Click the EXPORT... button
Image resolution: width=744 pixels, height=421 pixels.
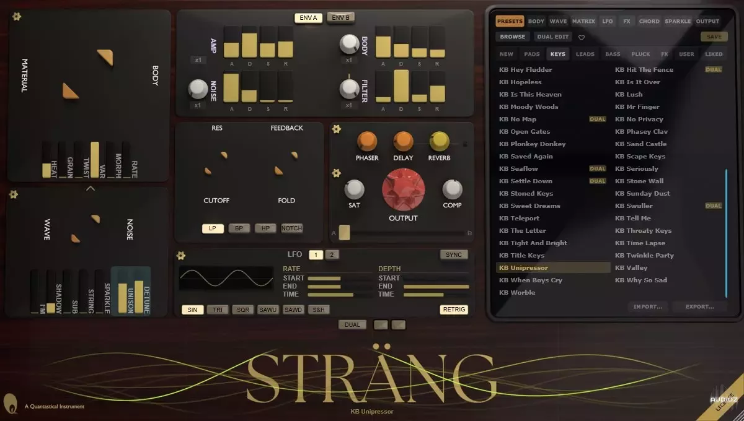pyautogui.click(x=699, y=306)
